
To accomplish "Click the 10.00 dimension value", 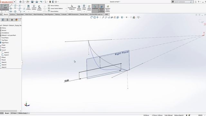I will [67, 81].
